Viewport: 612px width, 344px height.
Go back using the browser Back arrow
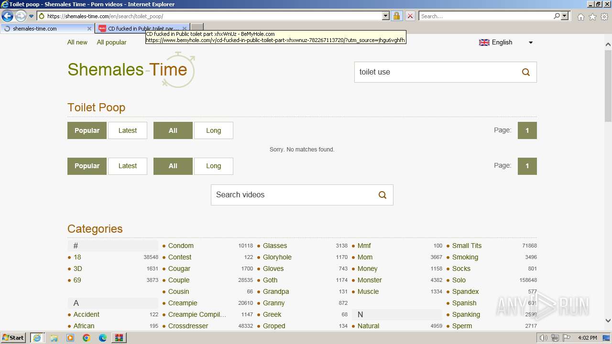(7, 16)
